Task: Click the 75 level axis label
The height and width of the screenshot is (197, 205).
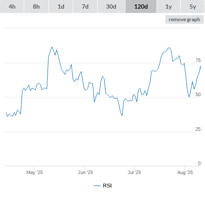Action: 198,60
